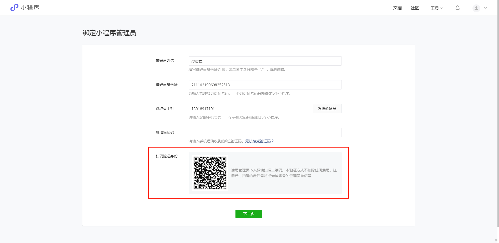Expand the account dropdown arrow
This screenshot has height=243, width=499.
(485, 8)
